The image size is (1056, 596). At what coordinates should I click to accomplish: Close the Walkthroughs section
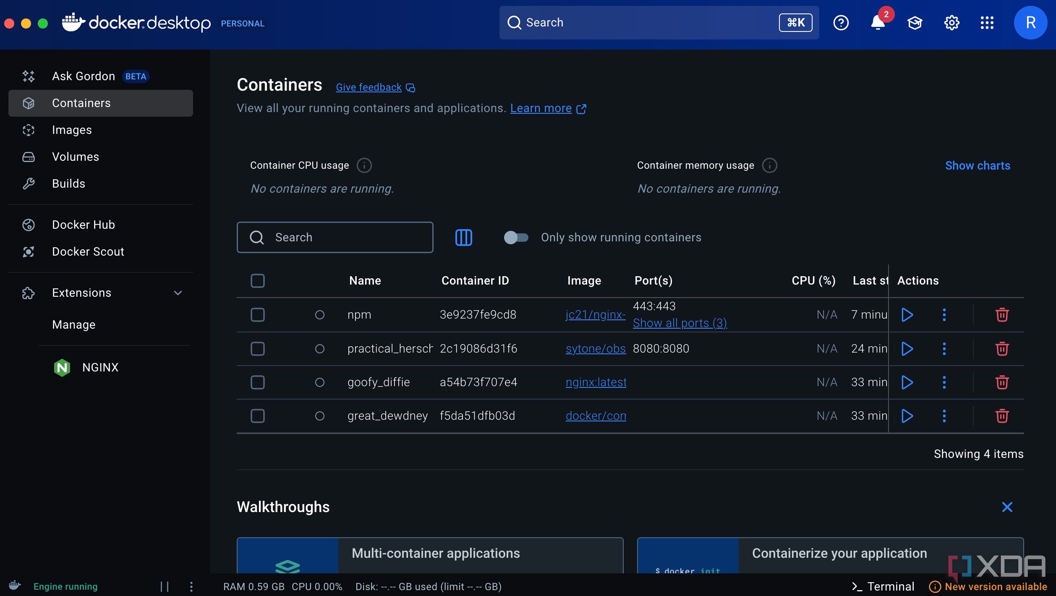pyautogui.click(x=1007, y=507)
